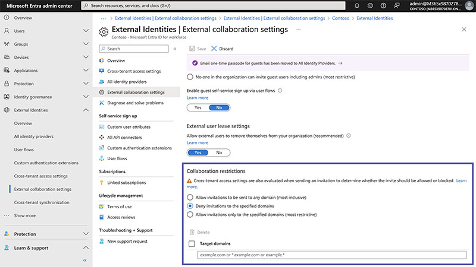Click the Delete trash icon
476x267 pixels.
click(x=192, y=232)
